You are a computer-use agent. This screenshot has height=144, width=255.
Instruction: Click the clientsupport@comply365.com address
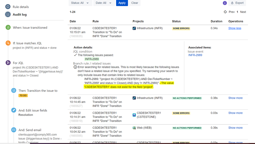(x=38, y=135)
